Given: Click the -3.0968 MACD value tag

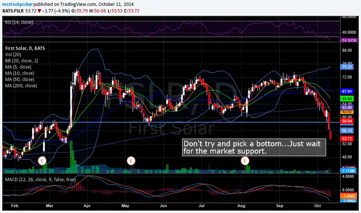Looking at the screenshot, I should 349,201.
